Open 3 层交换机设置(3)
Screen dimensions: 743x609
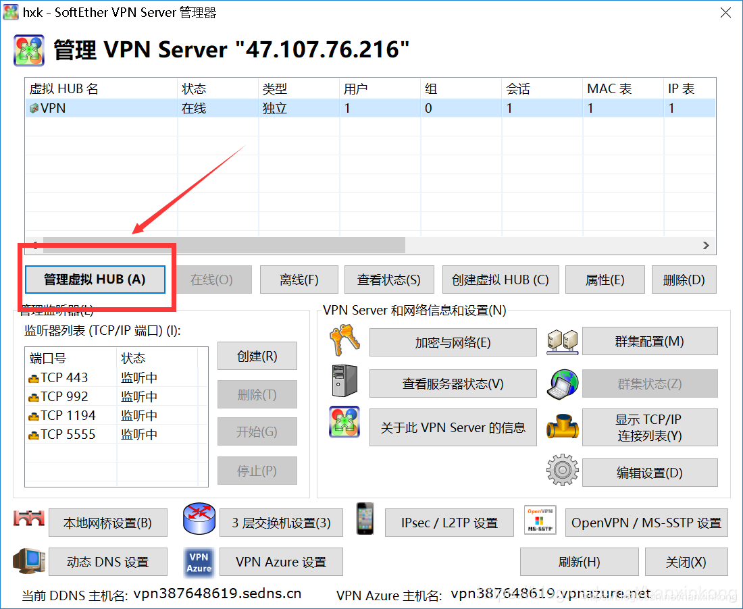(x=281, y=523)
